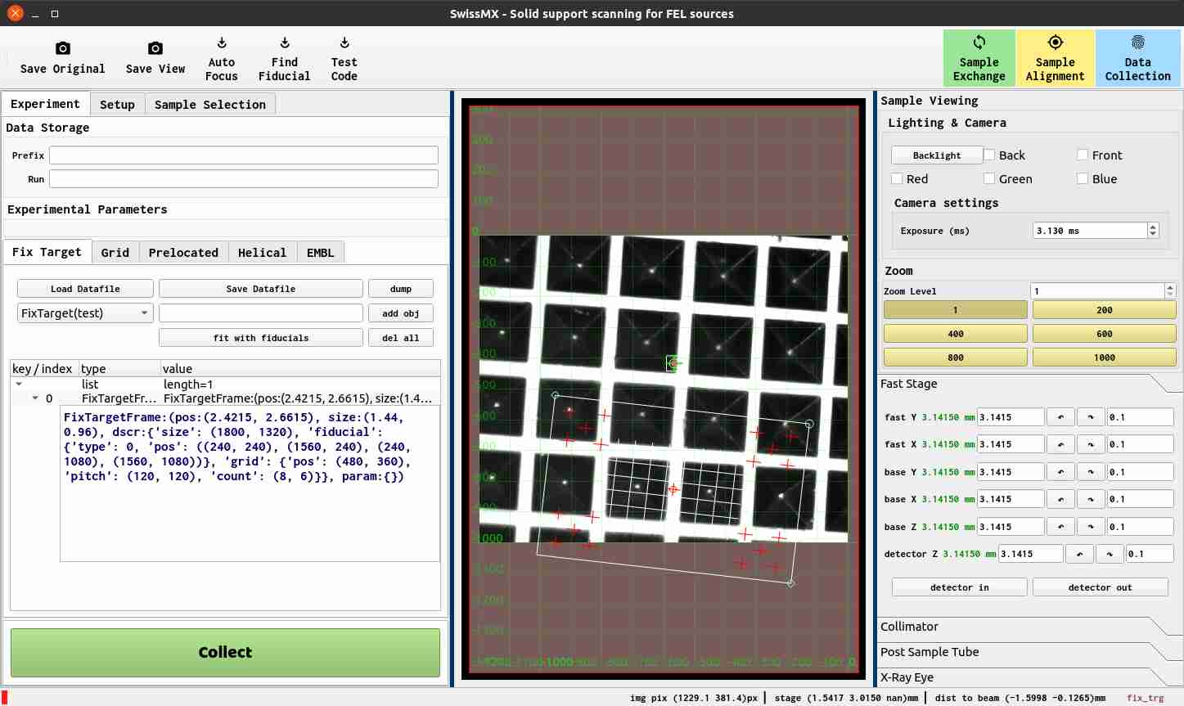1184x706 pixels.
Task: Click the Find Fiducial toolbar icon
Action: 284,43
